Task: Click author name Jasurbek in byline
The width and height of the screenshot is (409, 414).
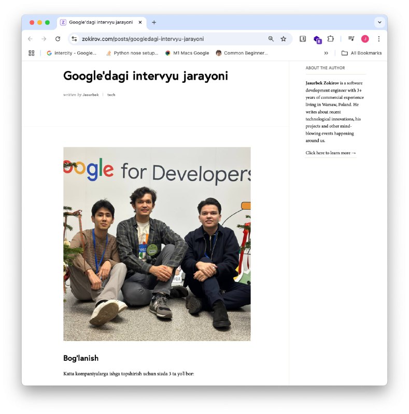Action: [x=91, y=95]
